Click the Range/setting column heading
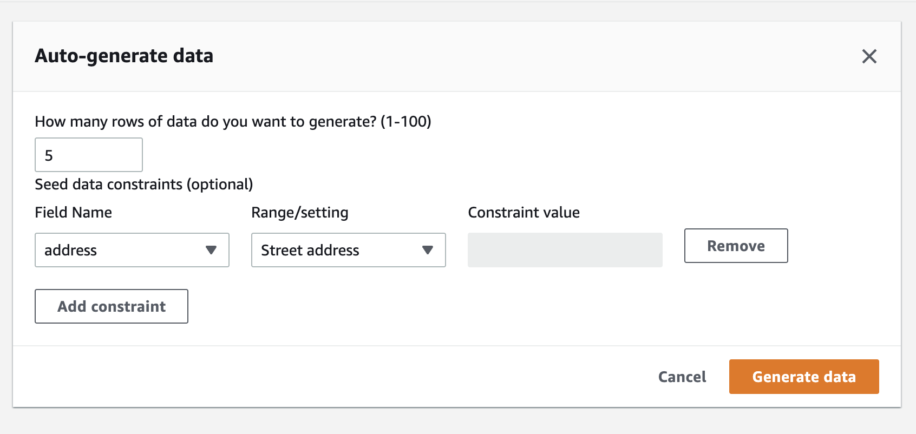The width and height of the screenshot is (916, 434). 299,212
